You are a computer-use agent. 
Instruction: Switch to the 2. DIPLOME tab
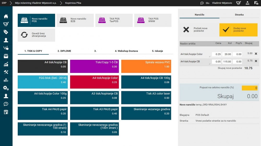tap(64, 51)
